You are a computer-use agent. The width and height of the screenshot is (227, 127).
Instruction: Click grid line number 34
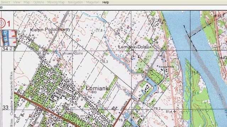click(x=5, y=49)
